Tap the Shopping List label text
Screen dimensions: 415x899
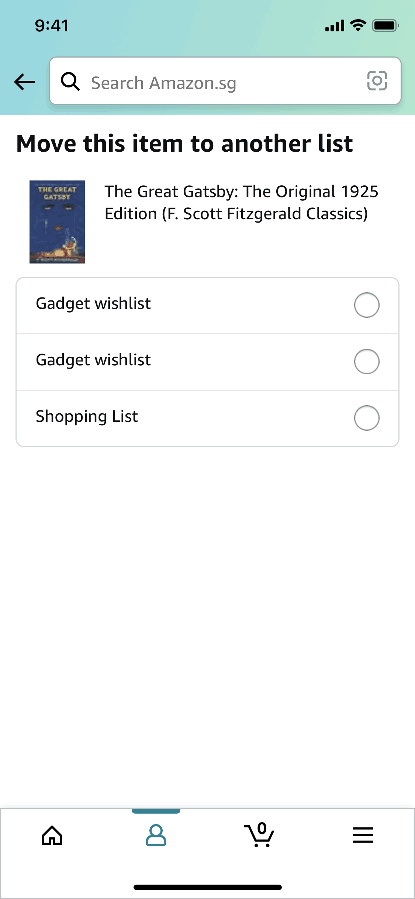(x=87, y=417)
